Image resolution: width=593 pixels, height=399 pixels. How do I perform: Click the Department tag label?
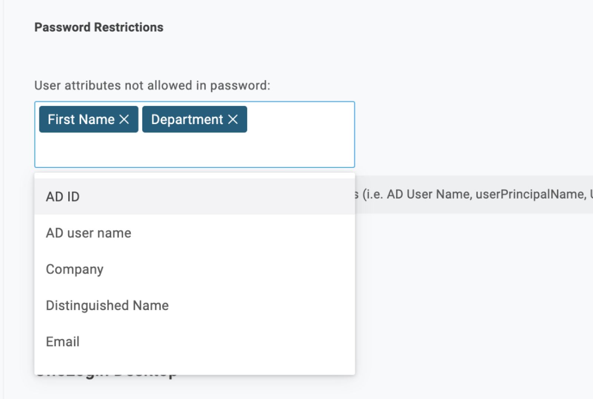[187, 119]
